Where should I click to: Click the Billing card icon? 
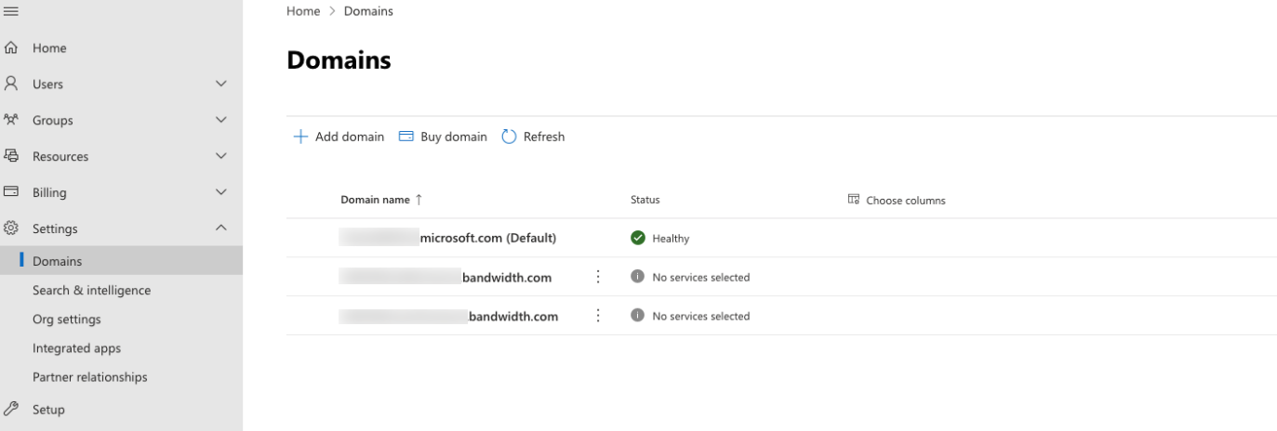point(11,192)
